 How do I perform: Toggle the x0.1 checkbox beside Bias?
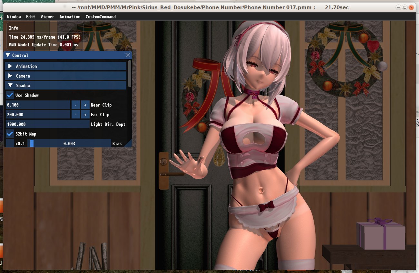coord(10,144)
